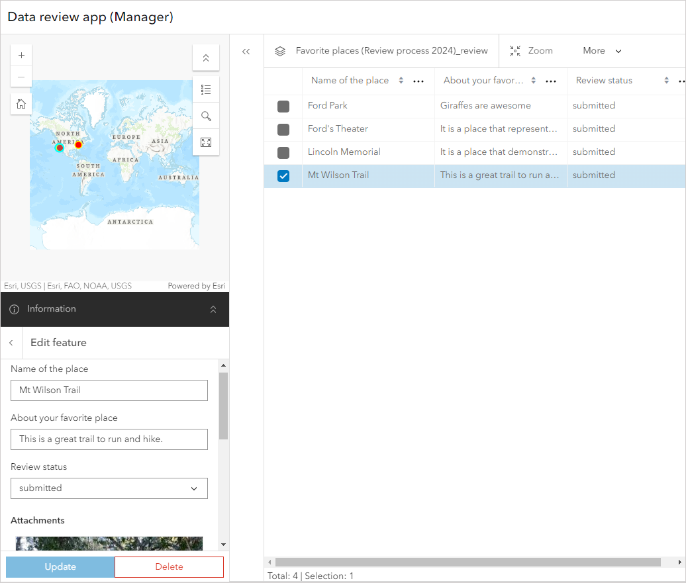This screenshot has width=686, height=583.
Task: Check the Ford Park row checkbox
Action: 283,106
